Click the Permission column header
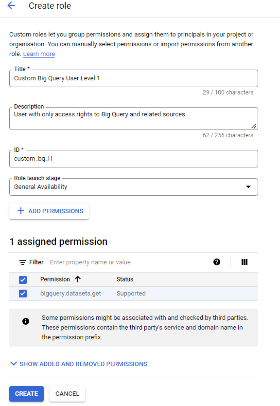The width and height of the screenshot is (280, 406). click(x=55, y=279)
